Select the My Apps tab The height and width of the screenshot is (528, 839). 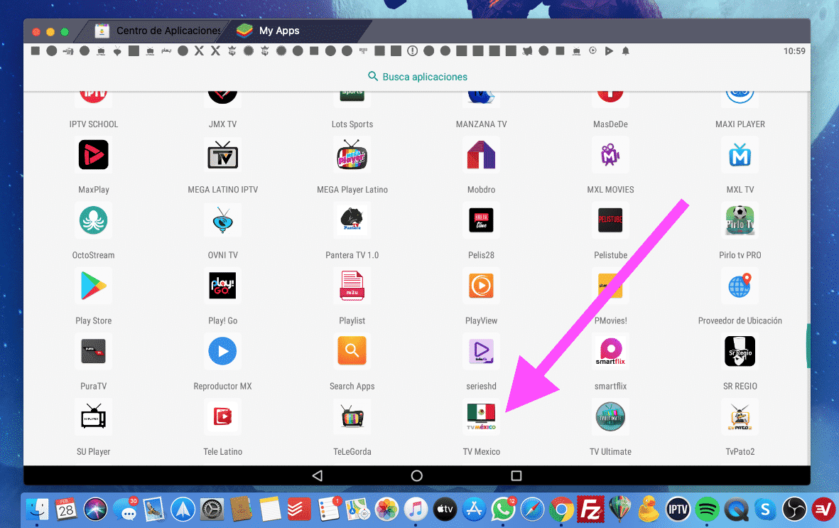click(x=277, y=31)
